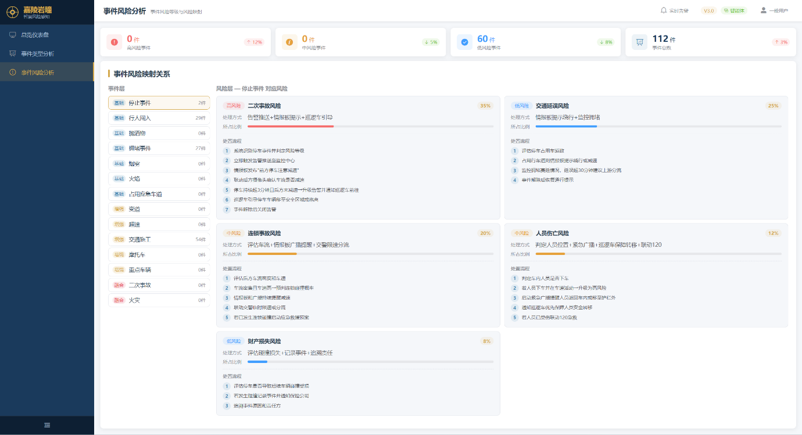Click the blue low-risk checkmark icon

click(x=464, y=42)
